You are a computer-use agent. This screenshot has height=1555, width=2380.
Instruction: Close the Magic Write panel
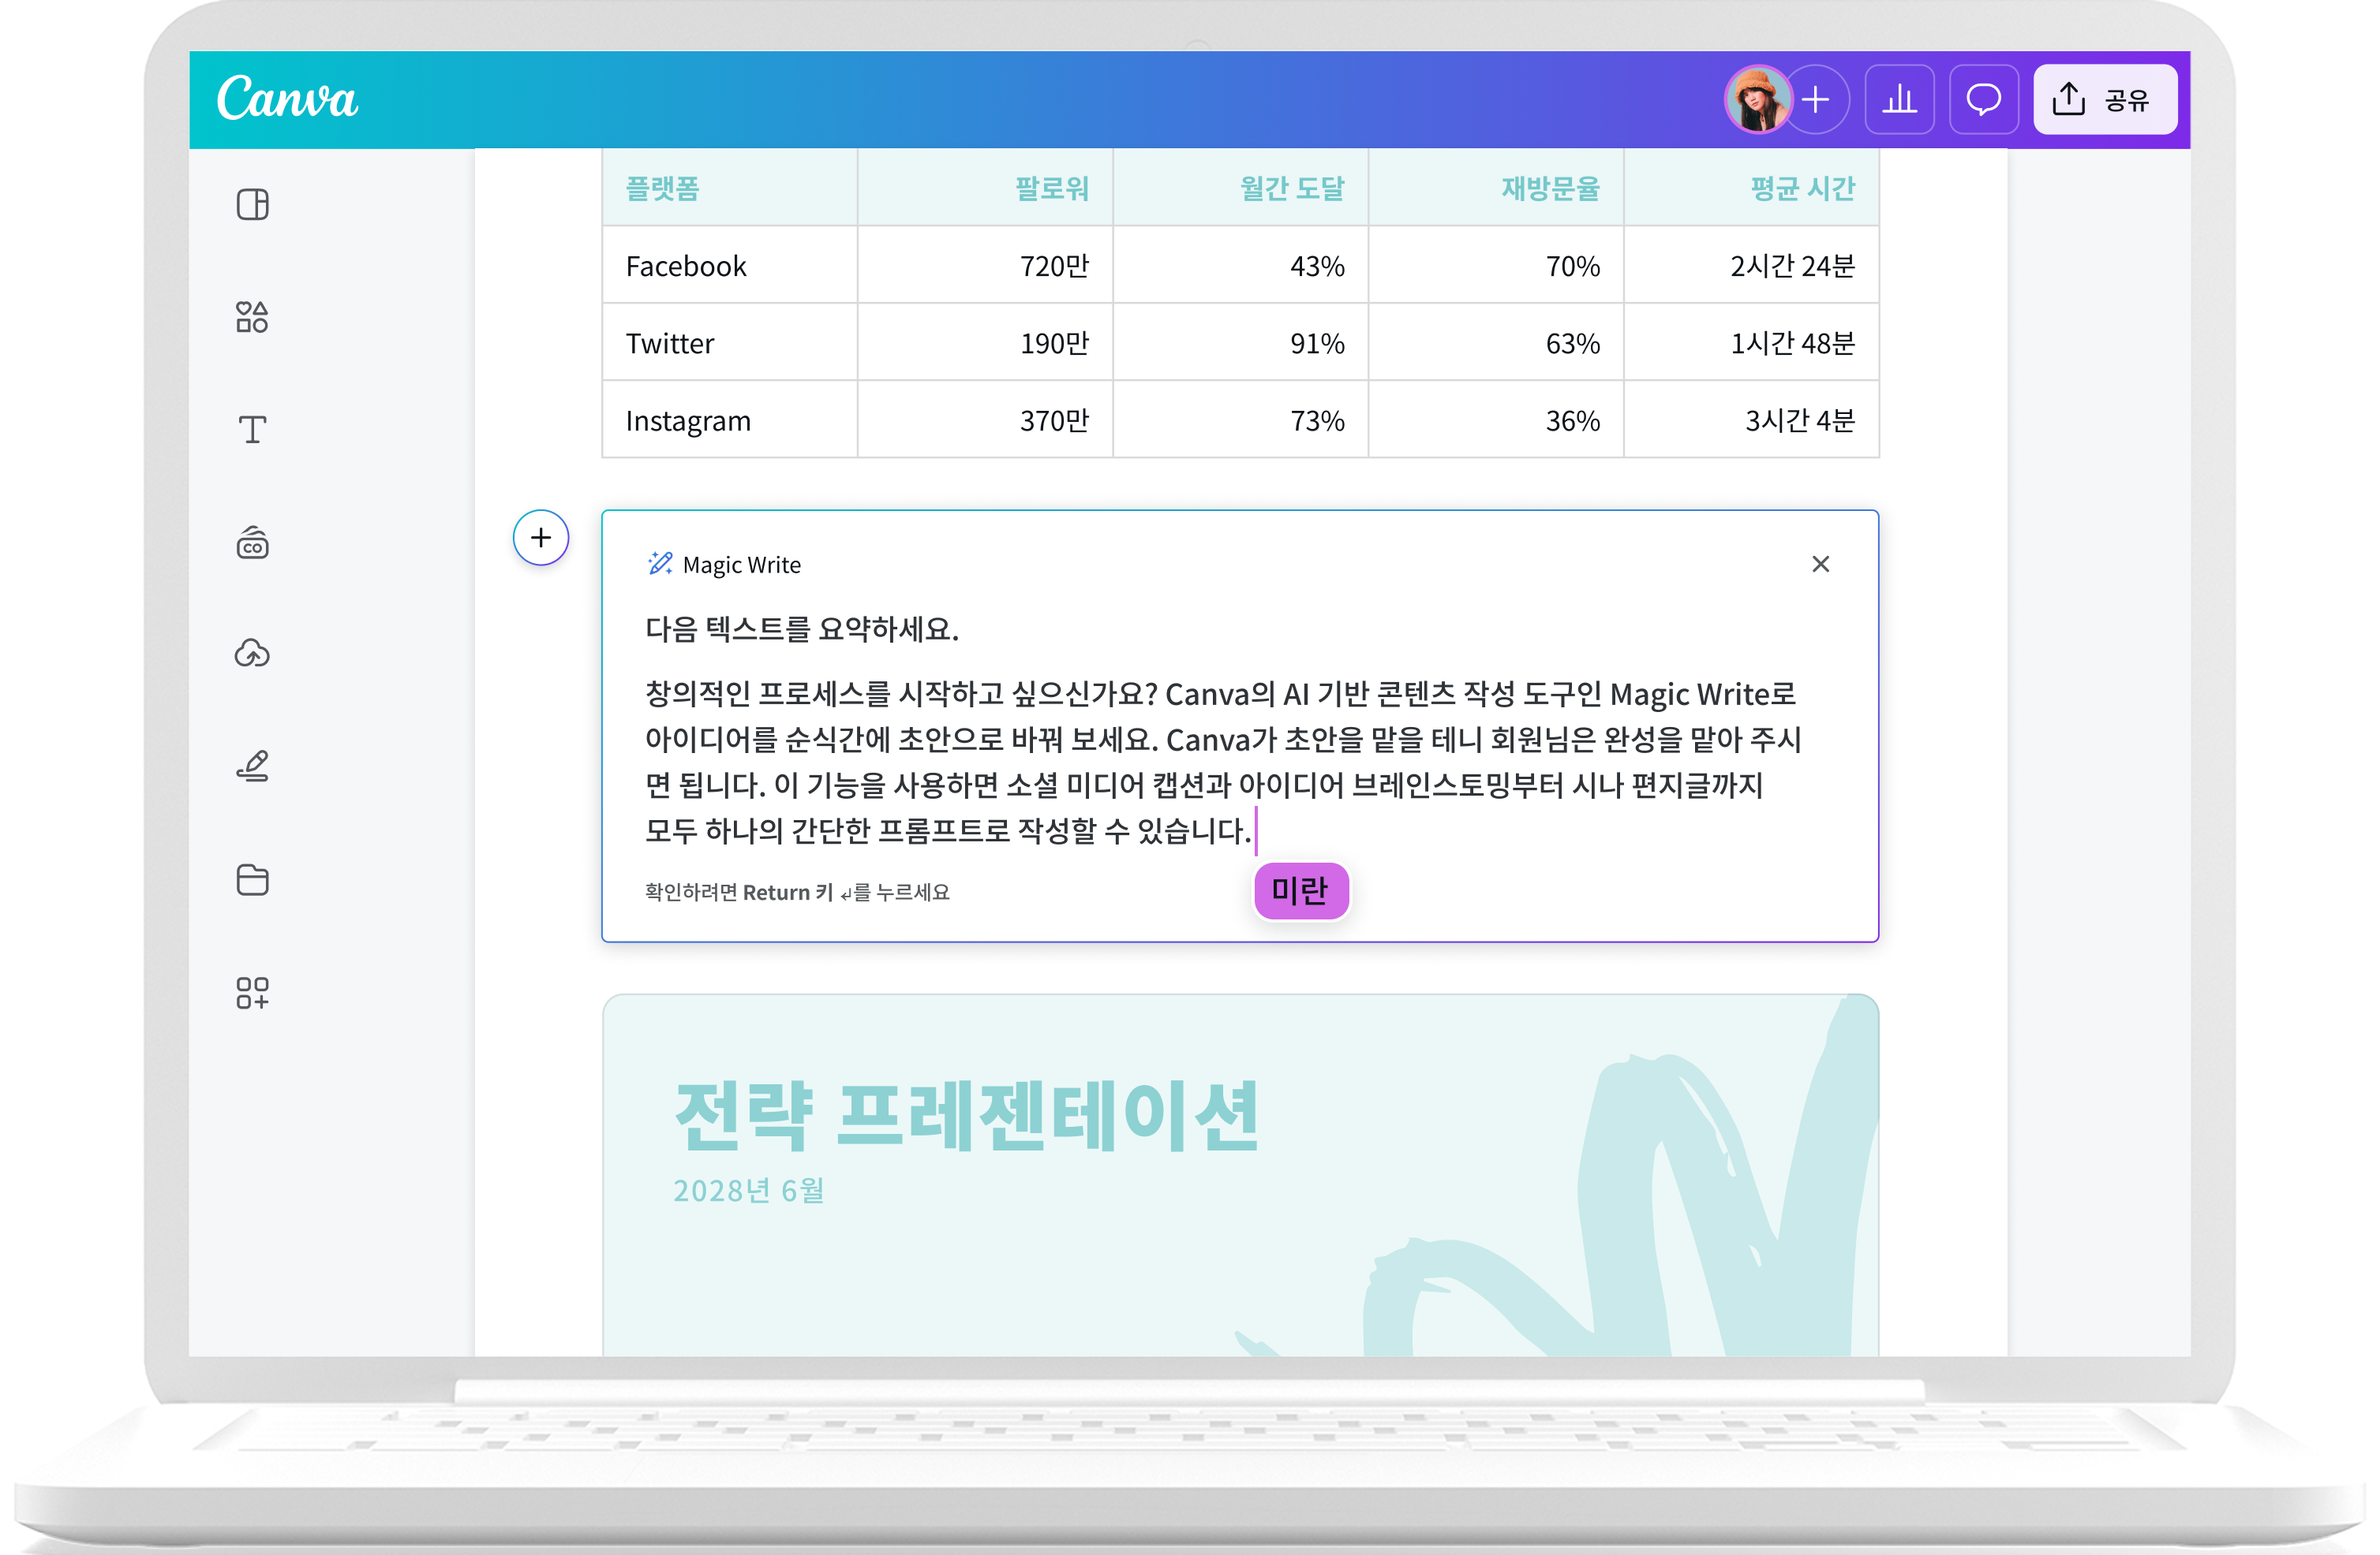click(x=1820, y=565)
